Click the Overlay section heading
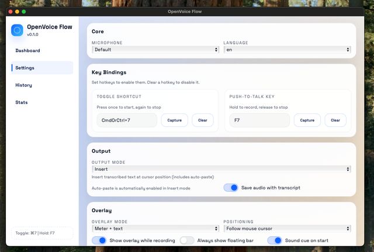The height and width of the screenshot is (252, 374). pos(102,210)
